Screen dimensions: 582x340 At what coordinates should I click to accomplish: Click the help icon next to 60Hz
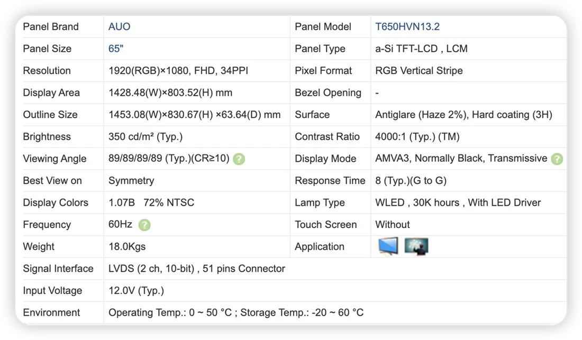[144, 225]
